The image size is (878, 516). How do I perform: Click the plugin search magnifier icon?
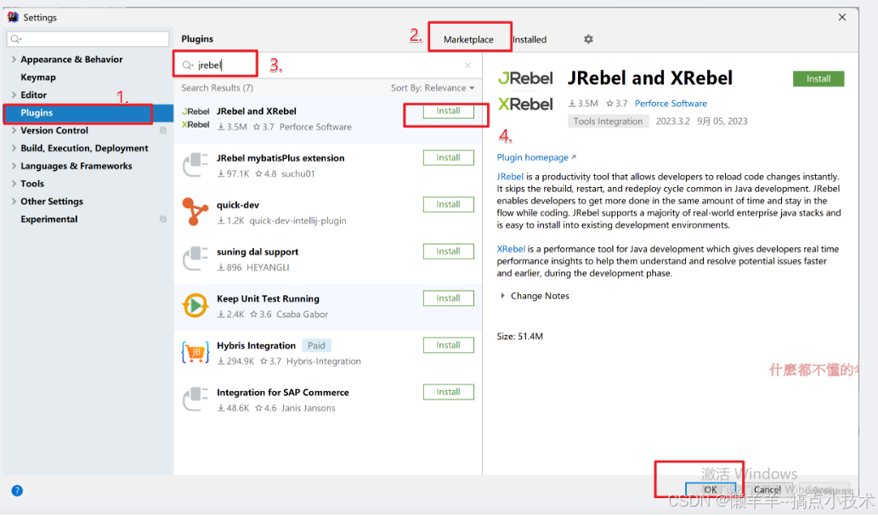click(188, 65)
